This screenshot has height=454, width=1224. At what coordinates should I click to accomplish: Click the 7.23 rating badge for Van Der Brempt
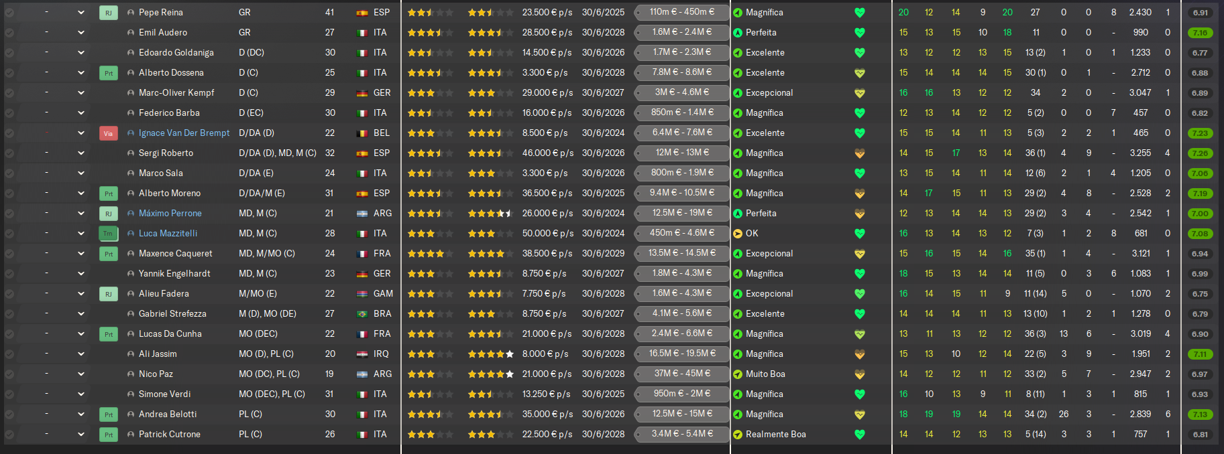[x=1200, y=133]
